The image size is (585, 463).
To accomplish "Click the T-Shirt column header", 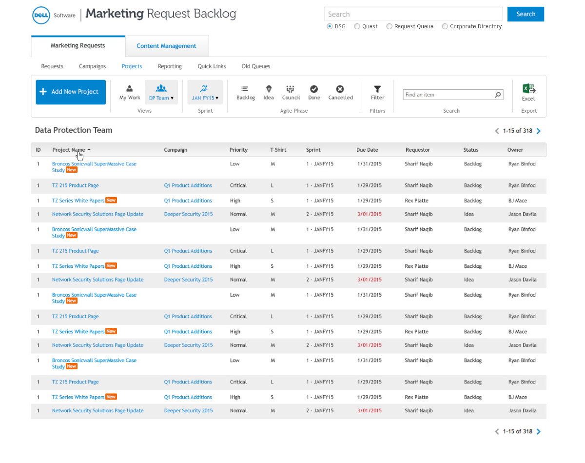I will pos(278,150).
